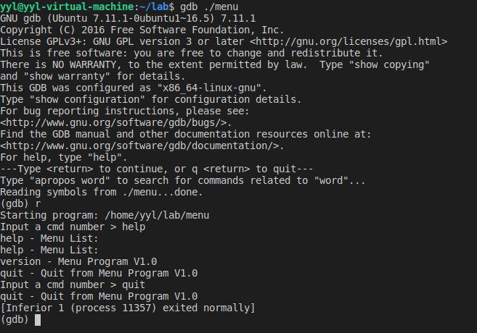Click the 'Starting program: /home/yyl/lab/menu' line
Viewport: 477px width, 333px height.
coord(109,215)
